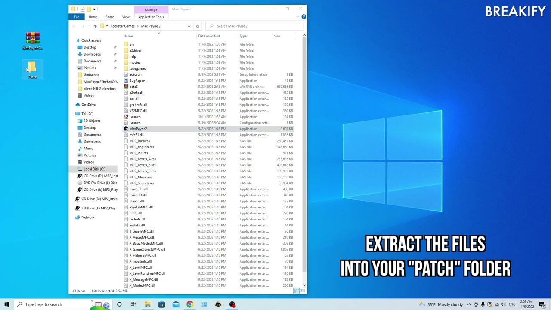Viewport: 551px width, 310px height.
Task: Open Local Disk (C:) in navigation pane
Action: 94,169
